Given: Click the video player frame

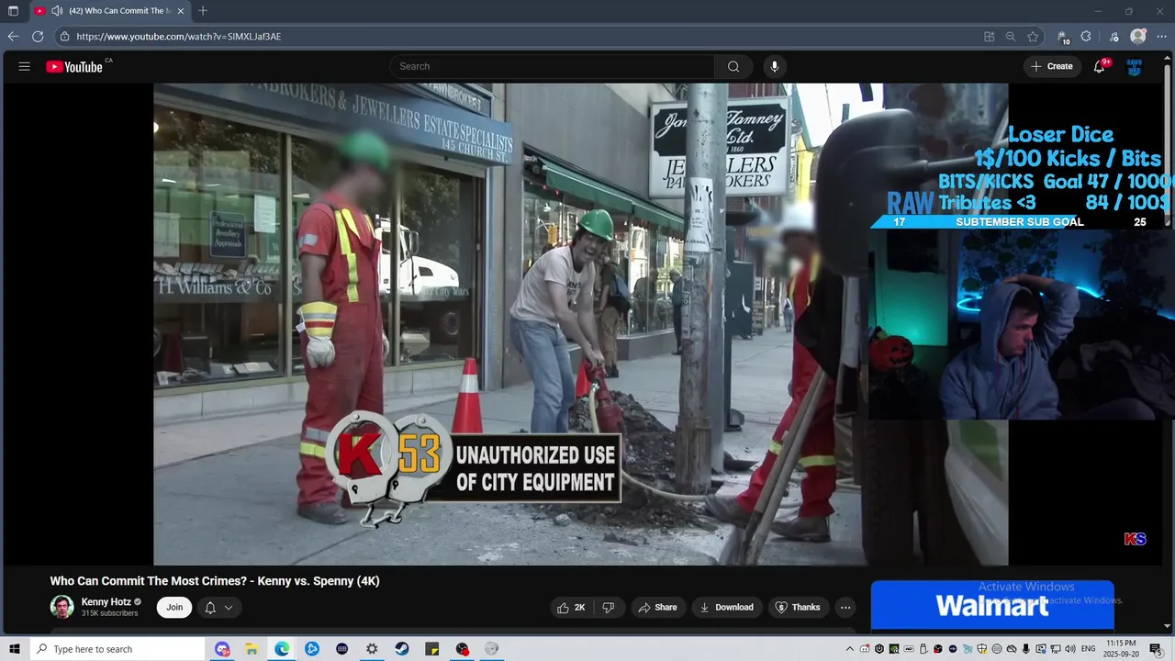Looking at the screenshot, I should [x=581, y=324].
